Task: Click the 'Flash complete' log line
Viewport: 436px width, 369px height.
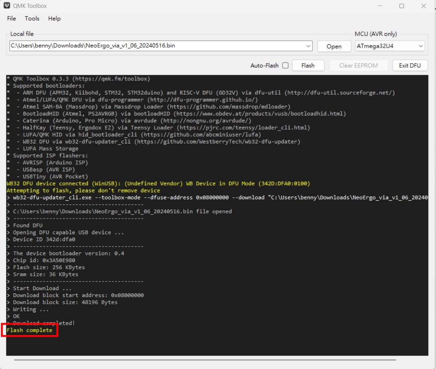Action: 29,330
